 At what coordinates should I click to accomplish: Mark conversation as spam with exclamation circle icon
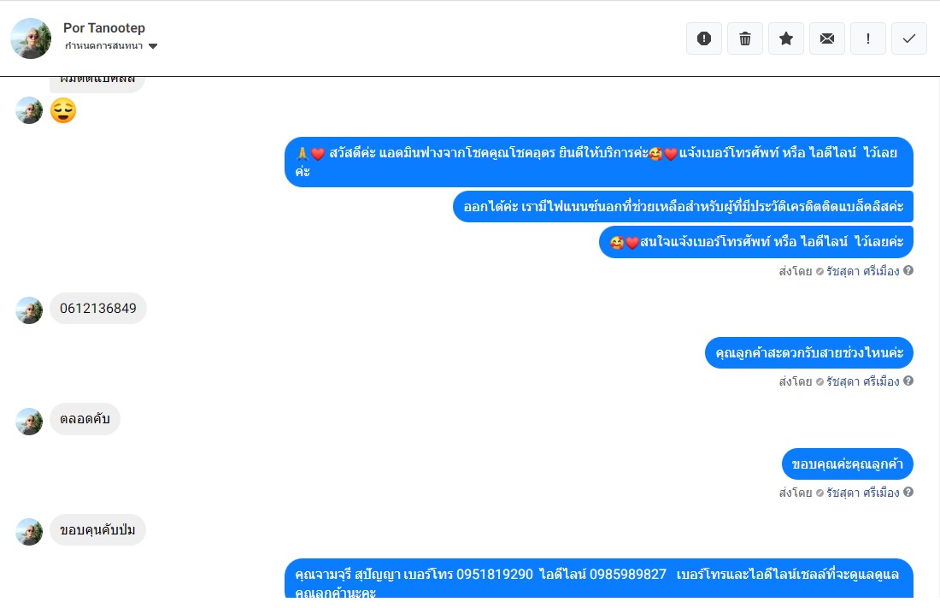click(x=704, y=38)
